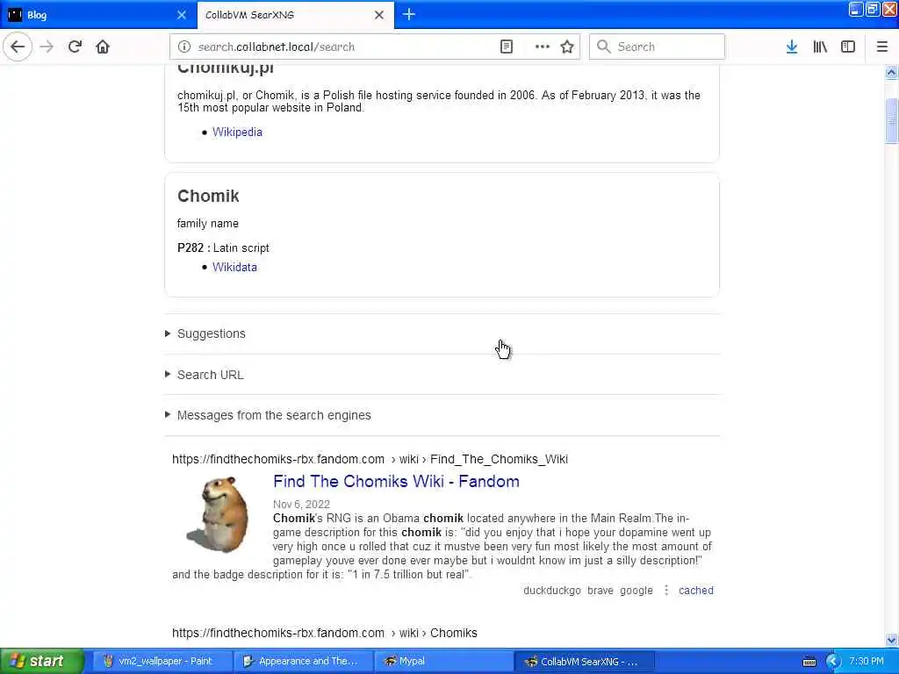This screenshot has width=899, height=674.
Task: Open the downloads panel
Action: tap(792, 47)
